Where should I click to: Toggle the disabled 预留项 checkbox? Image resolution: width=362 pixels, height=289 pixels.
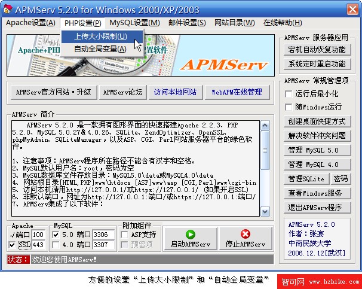(124, 245)
